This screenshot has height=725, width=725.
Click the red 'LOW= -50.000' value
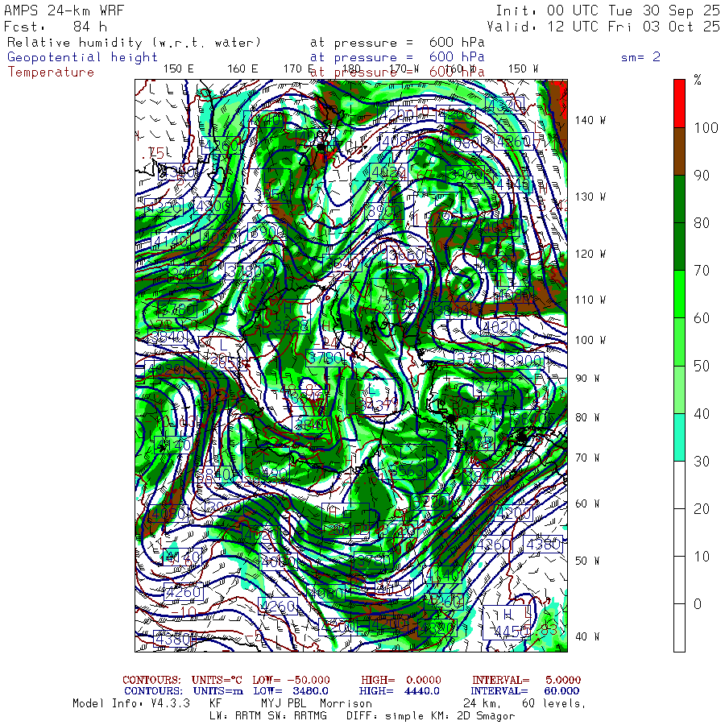[x=292, y=680]
